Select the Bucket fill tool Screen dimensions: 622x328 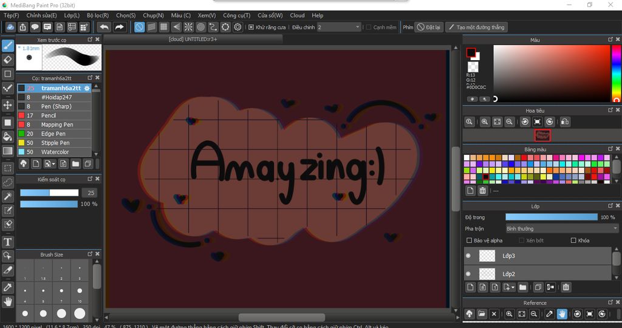click(x=7, y=137)
